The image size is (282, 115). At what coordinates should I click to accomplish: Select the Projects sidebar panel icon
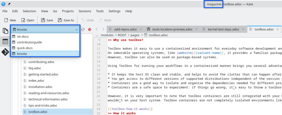(x=5, y=42)
